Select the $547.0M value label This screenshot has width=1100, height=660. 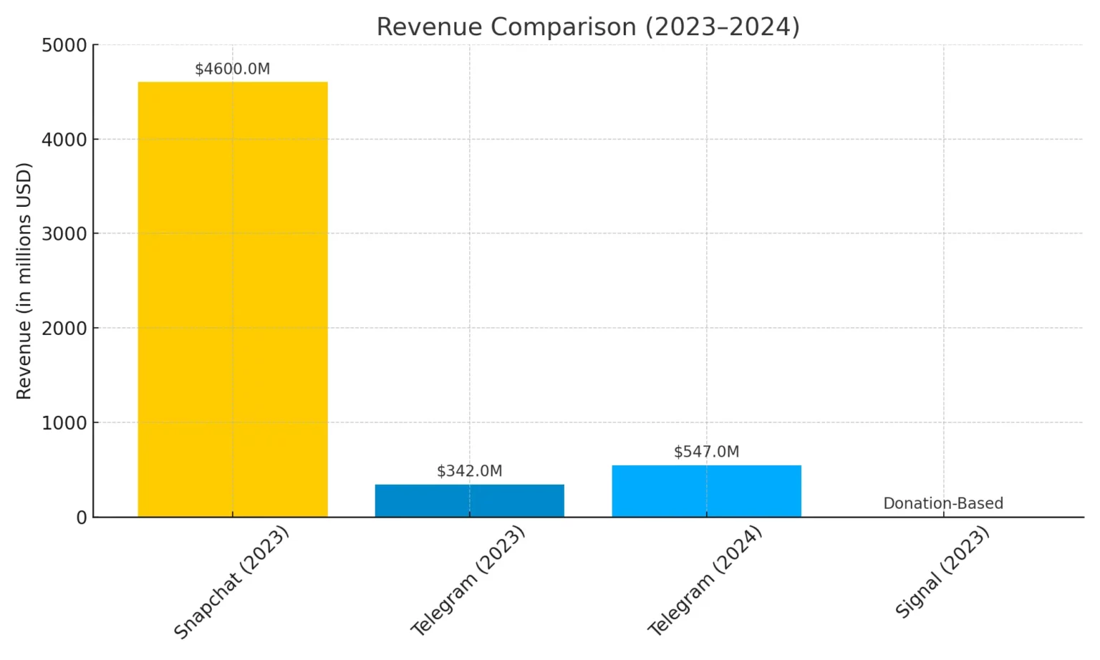707,452
